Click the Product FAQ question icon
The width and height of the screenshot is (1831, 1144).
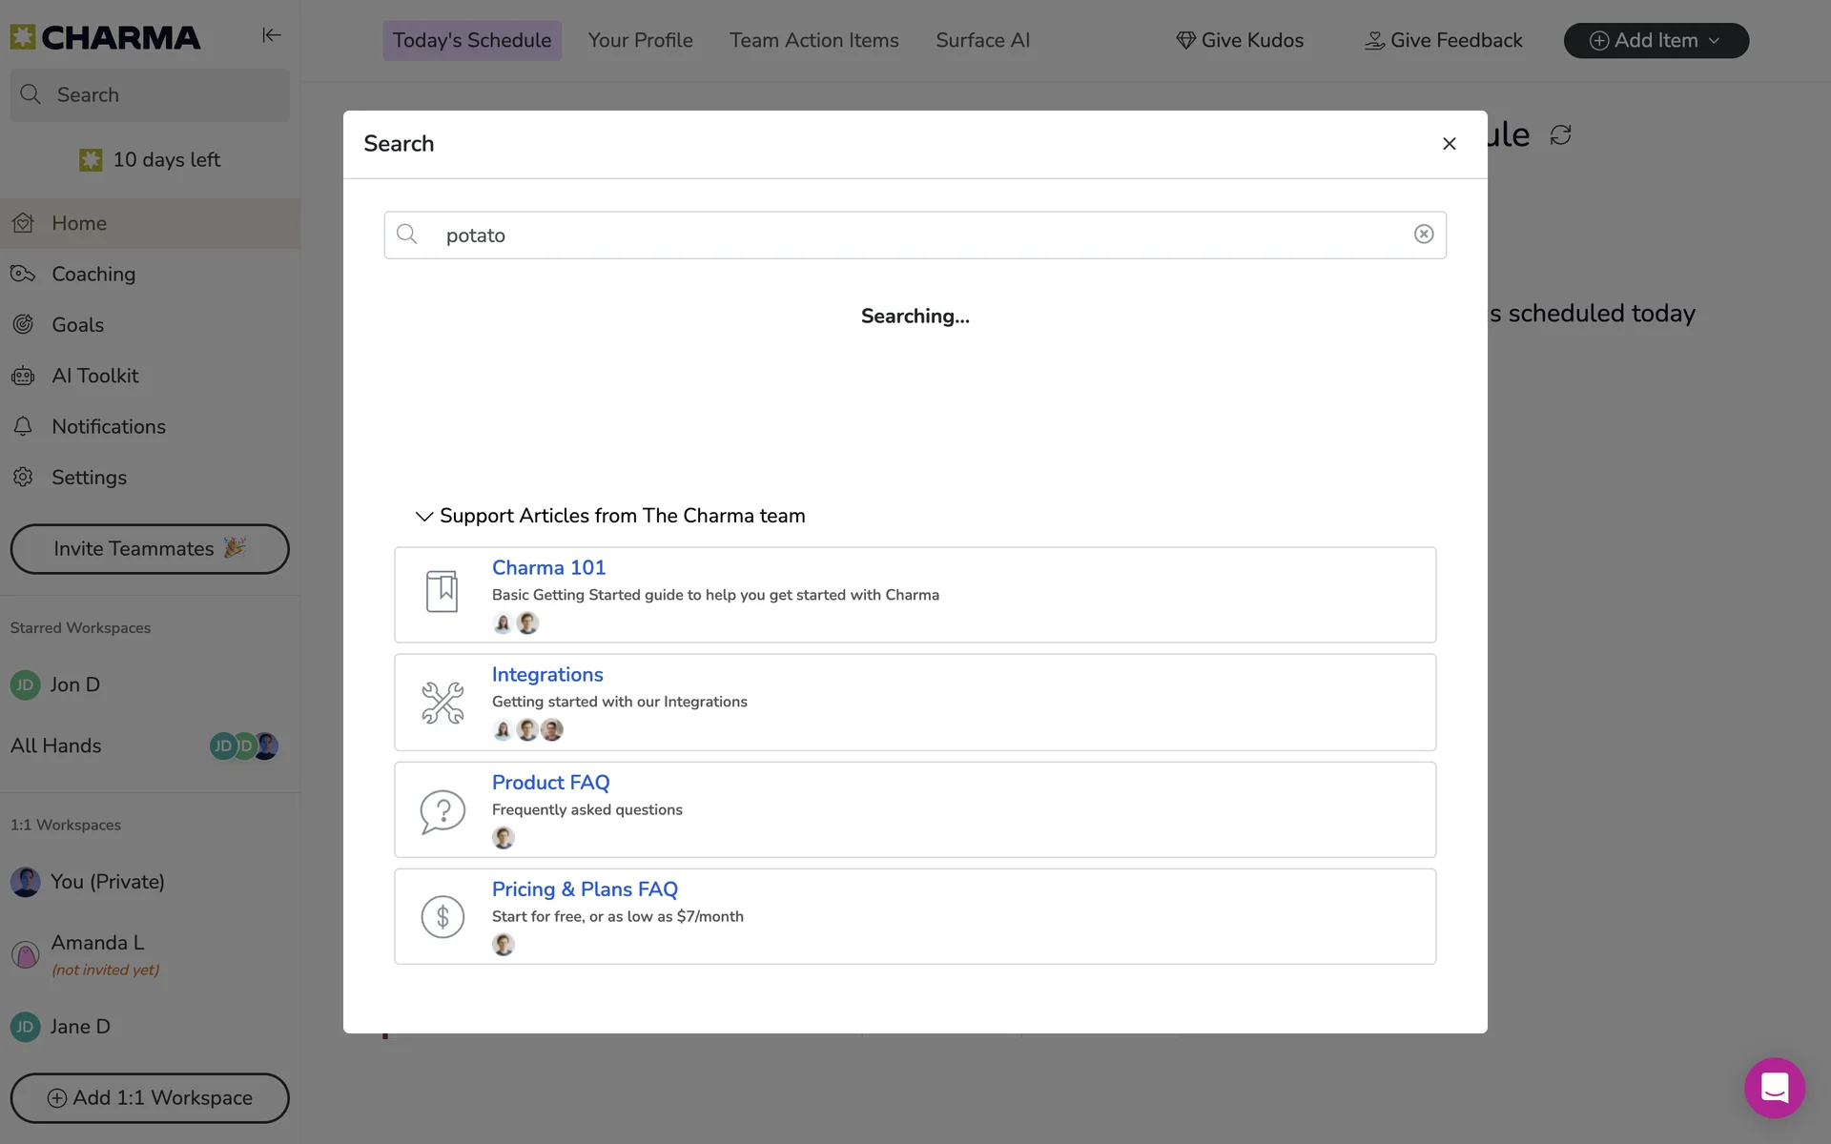(442, 810)
